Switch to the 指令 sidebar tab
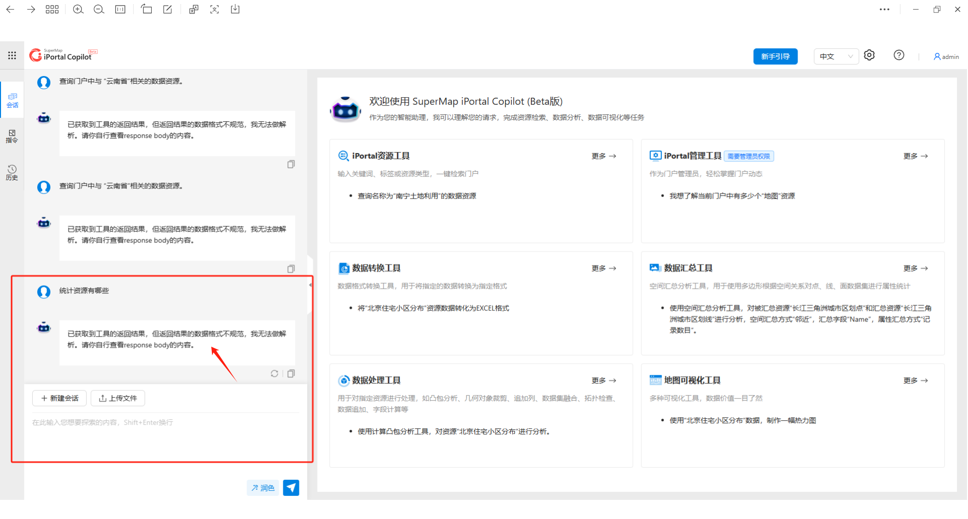The image size is (968, 519). click(x=12, y=136)
